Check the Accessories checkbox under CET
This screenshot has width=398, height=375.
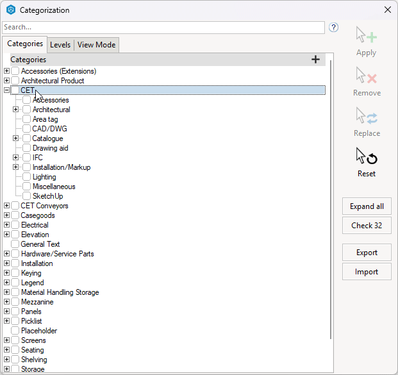pos(26,100)
